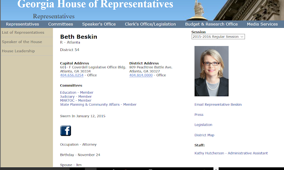Viewport: 284px width, 170px height.
Task: Click the R - Atlanta text
Action: pos(70,42)
